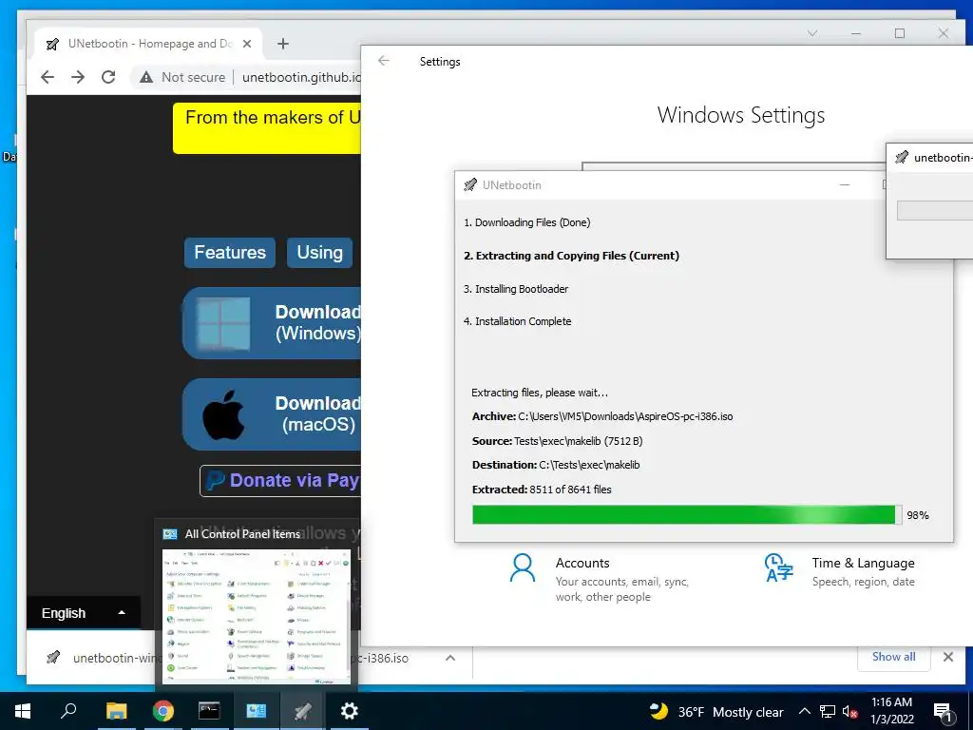Open Accounts settings category

tap(599, 579)
